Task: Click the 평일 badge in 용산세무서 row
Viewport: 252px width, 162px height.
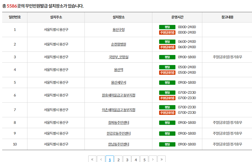Action: tap(167, 83)
